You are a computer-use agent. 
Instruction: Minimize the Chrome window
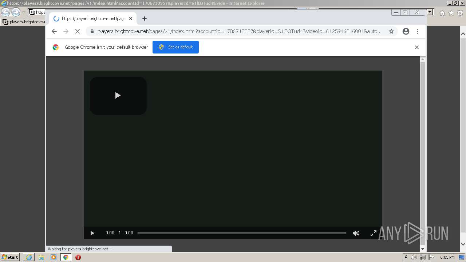point(396,12)
